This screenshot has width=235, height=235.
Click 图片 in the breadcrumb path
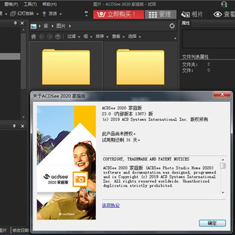coord(61,26)
